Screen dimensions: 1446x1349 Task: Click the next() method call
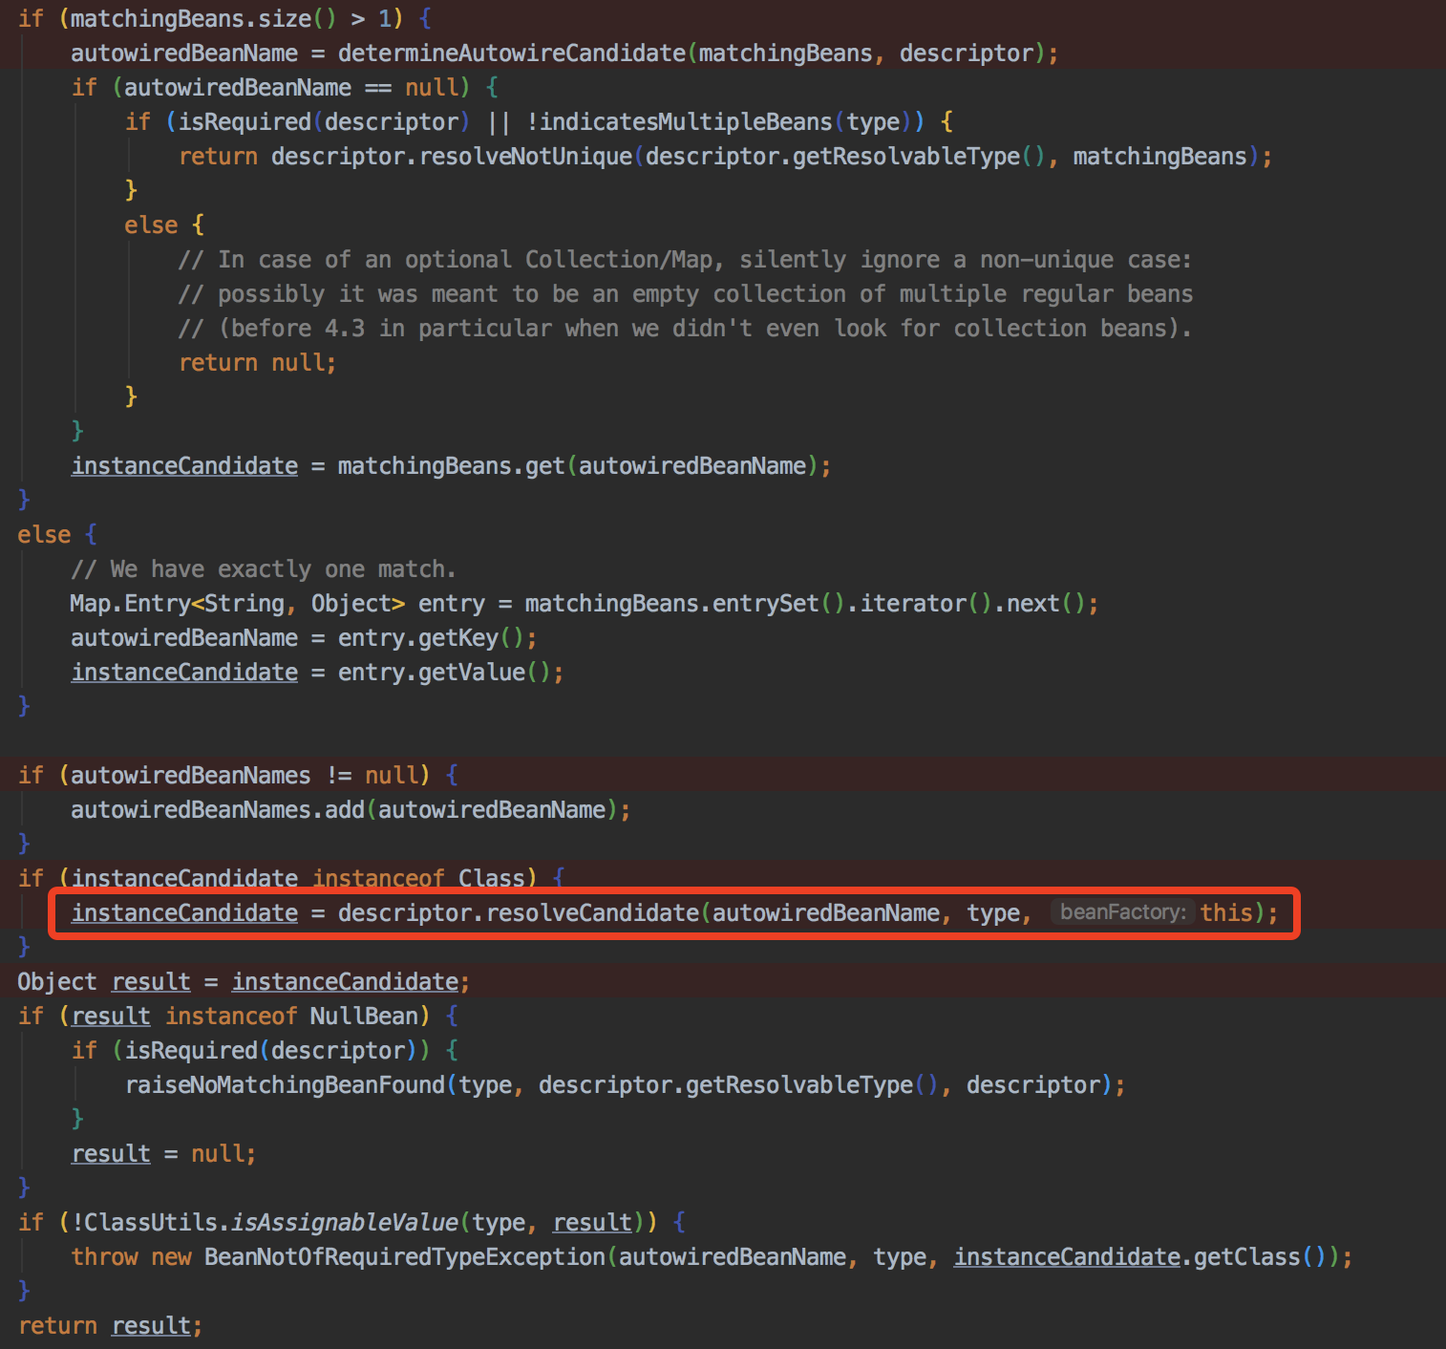coord(1046,604)
